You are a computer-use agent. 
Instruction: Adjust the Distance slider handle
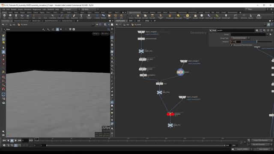[x=257, y=41]
